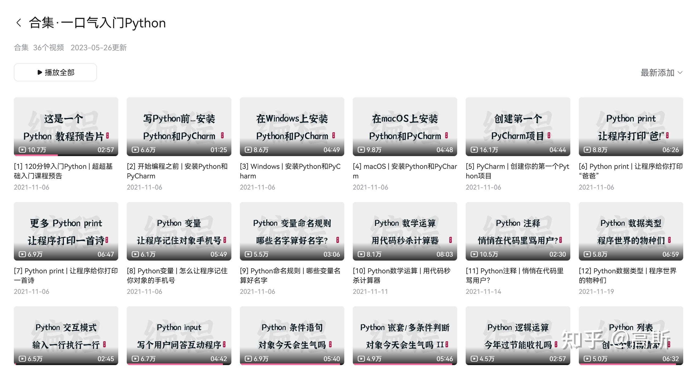Viewport: 688px width, 368px height.
Task: Open thumbnail "Python 交互模式"
Action: point(66,336)
